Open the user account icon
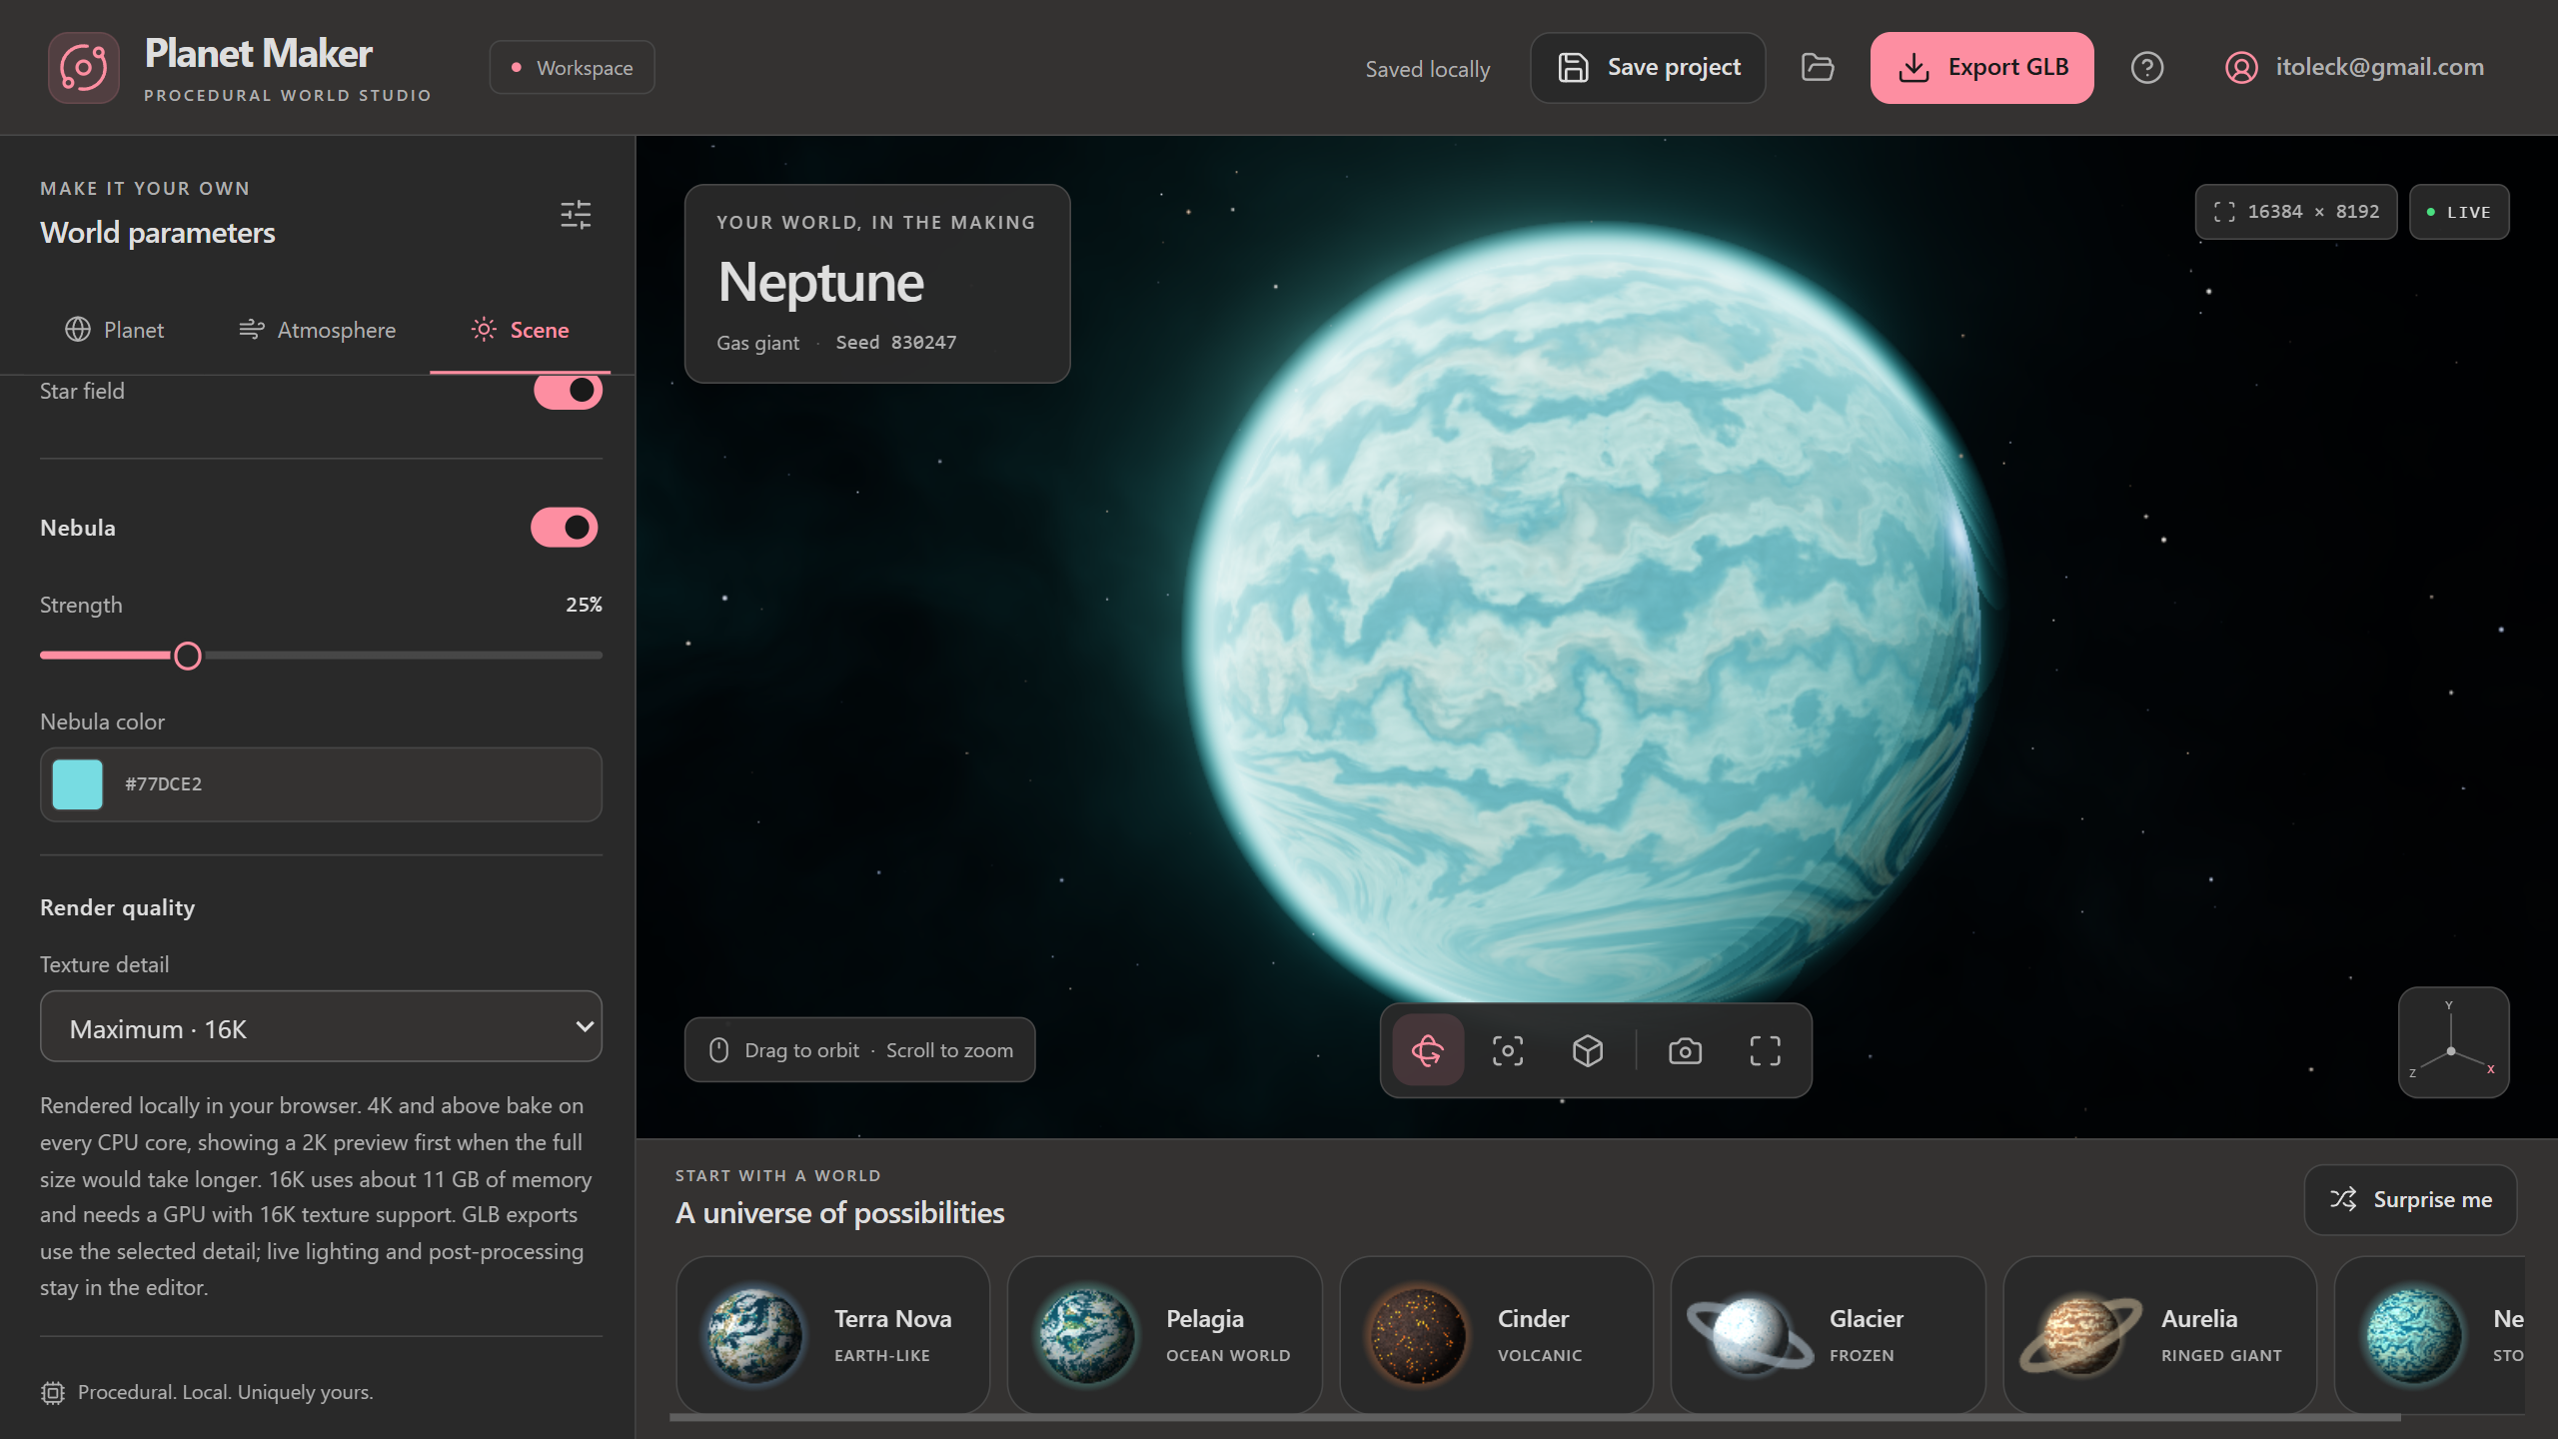This screenshot has height=1439, width=2558. tap(2241, 68)
